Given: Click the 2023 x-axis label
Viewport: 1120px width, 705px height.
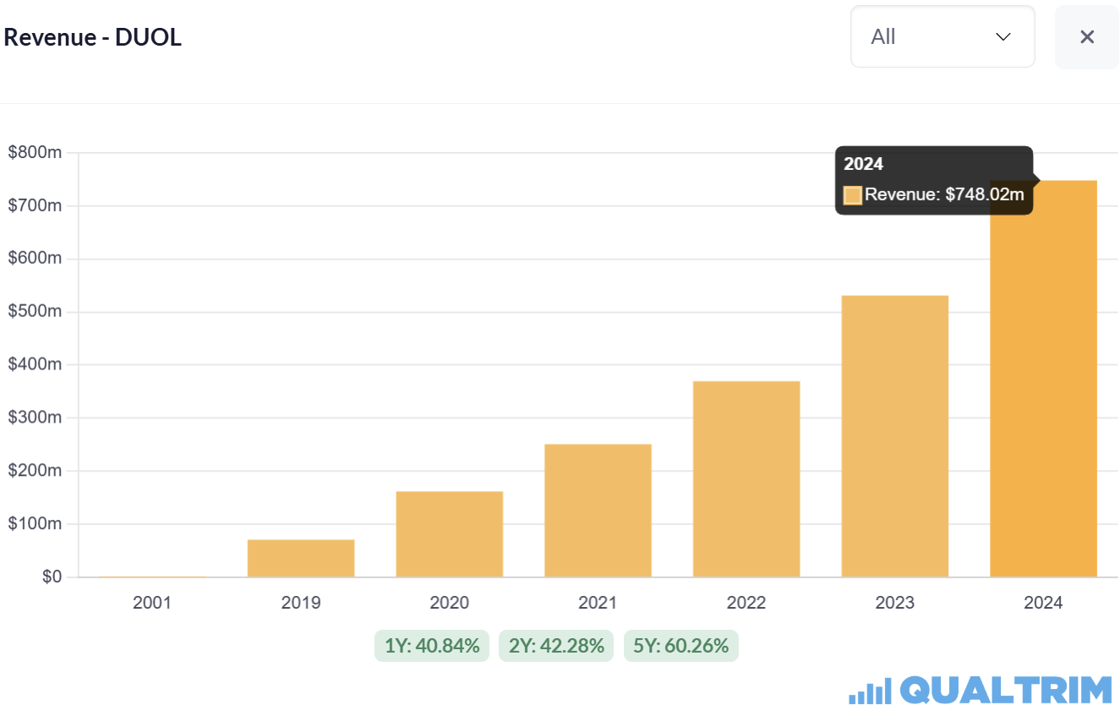Looking at the screenshot, I should (x=894, y=603).
